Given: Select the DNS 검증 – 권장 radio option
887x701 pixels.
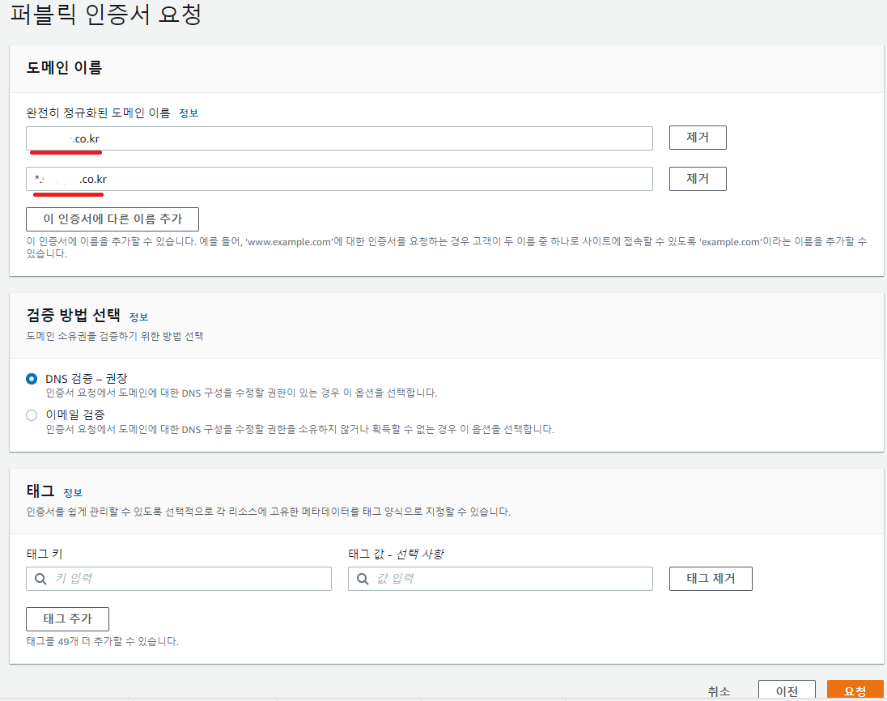Looking at the screenshot, I should [32, 379].
